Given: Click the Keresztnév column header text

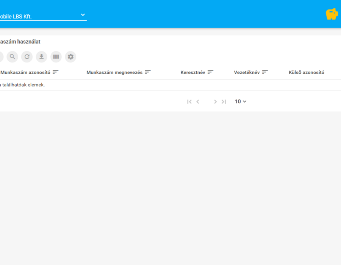Looking at the screenshot, I should [193, 72].
